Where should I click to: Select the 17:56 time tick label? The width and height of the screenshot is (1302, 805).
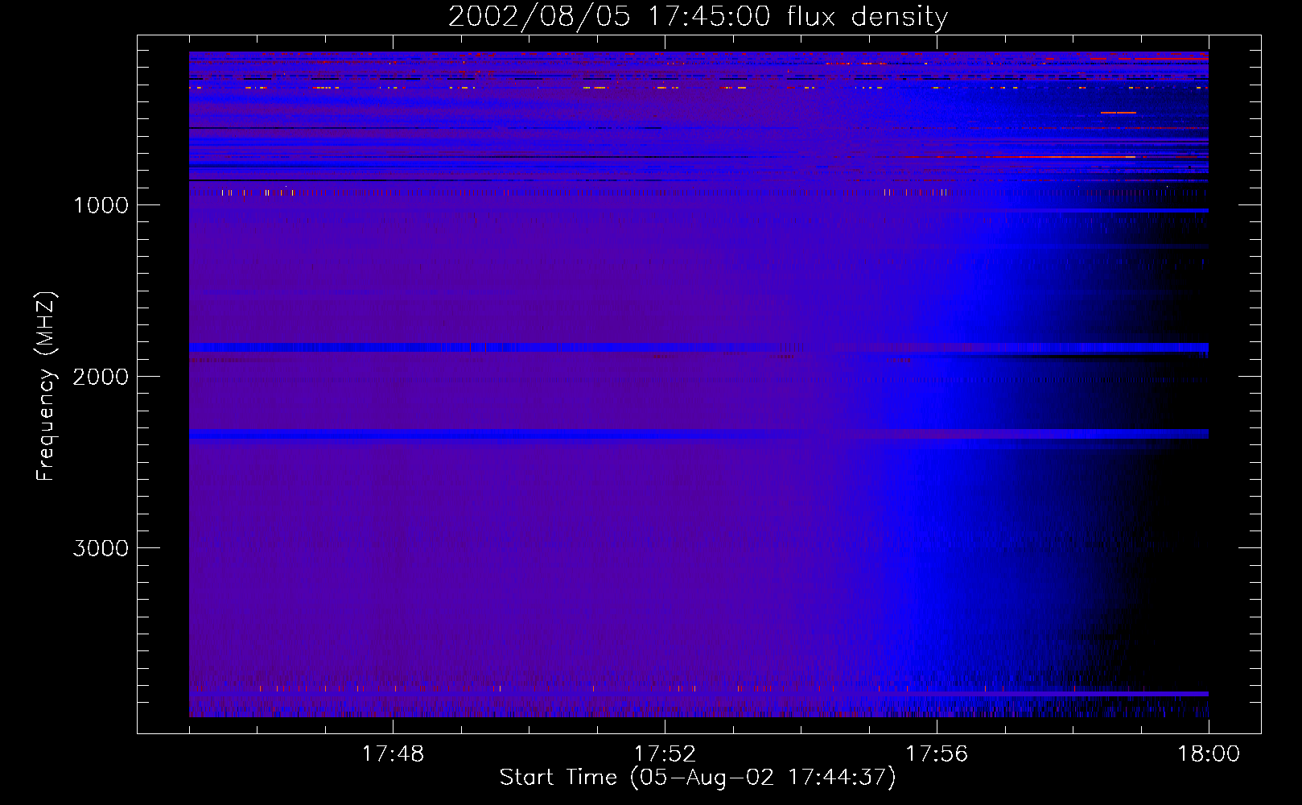[x=937, y=754]
